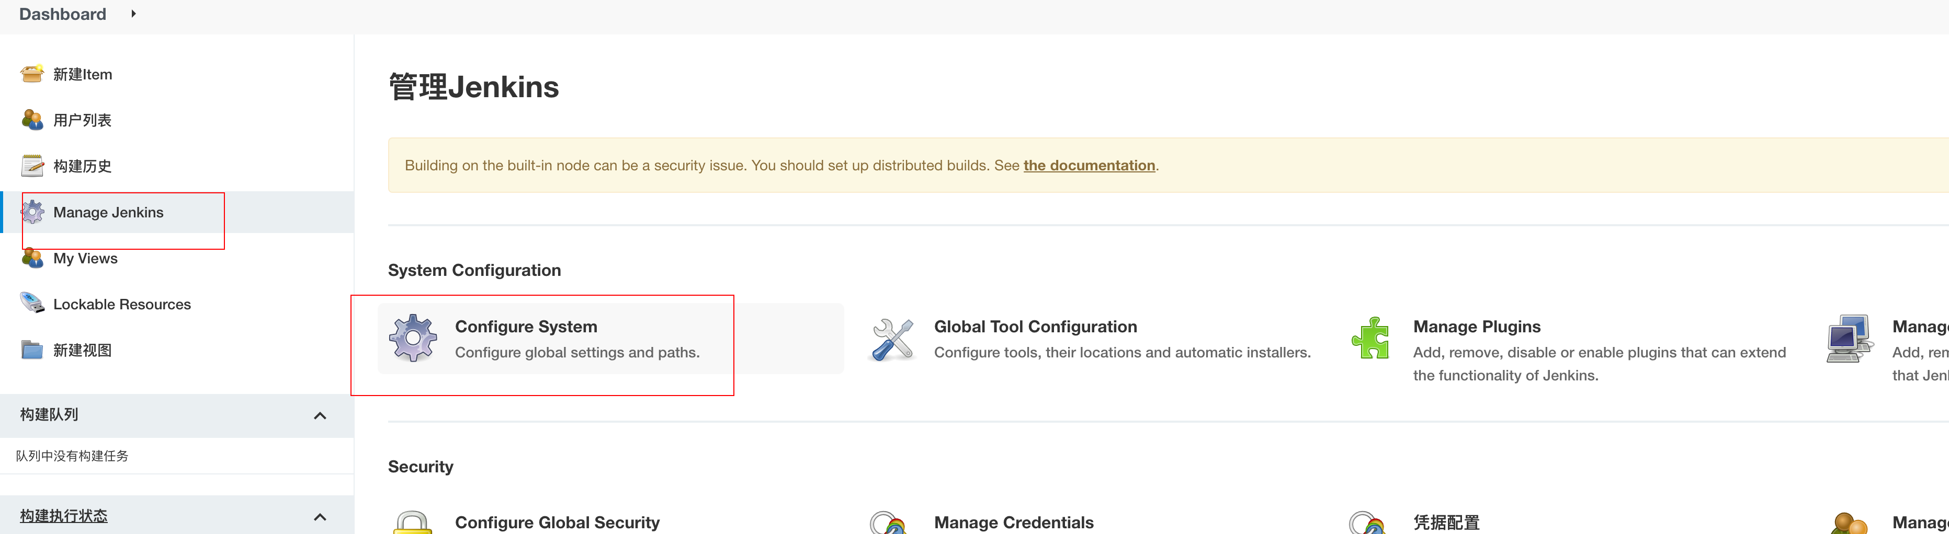
Task: Open the Dashboard breadcrumb arrow menu
Action: pyautogui.click(x=133, y=14)
